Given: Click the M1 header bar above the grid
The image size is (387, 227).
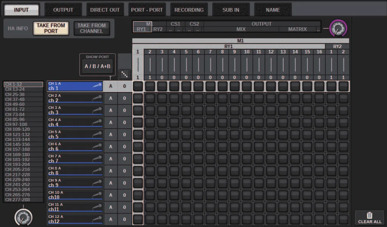Looking at the screenshot, I should point(241,41).
